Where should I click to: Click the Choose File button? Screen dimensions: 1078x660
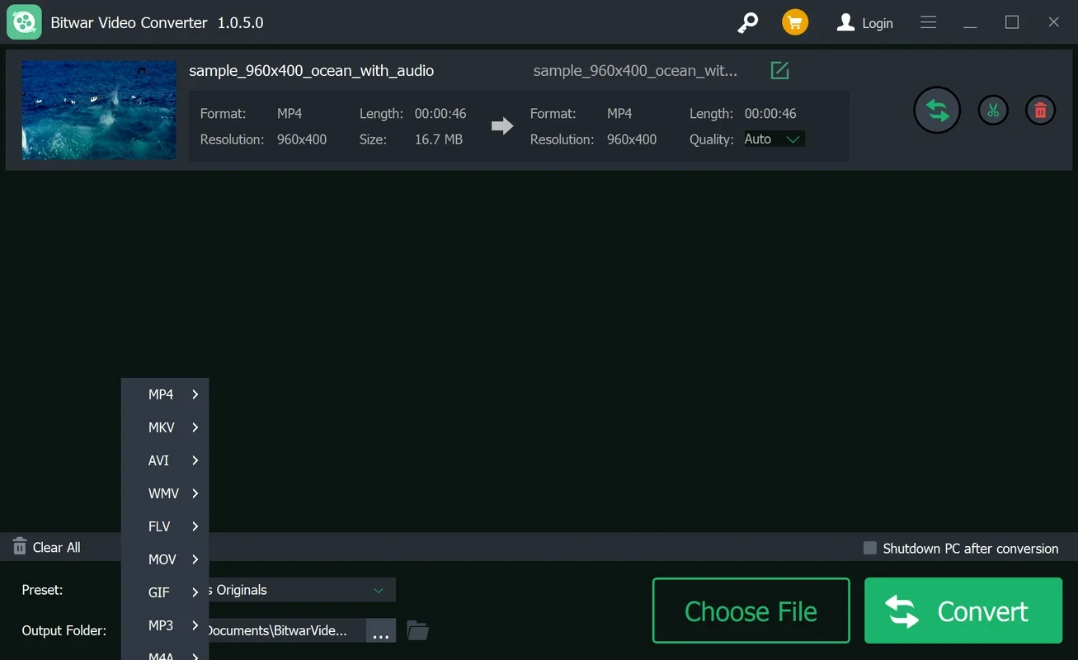pyautogui.click(x=751, y=610)
